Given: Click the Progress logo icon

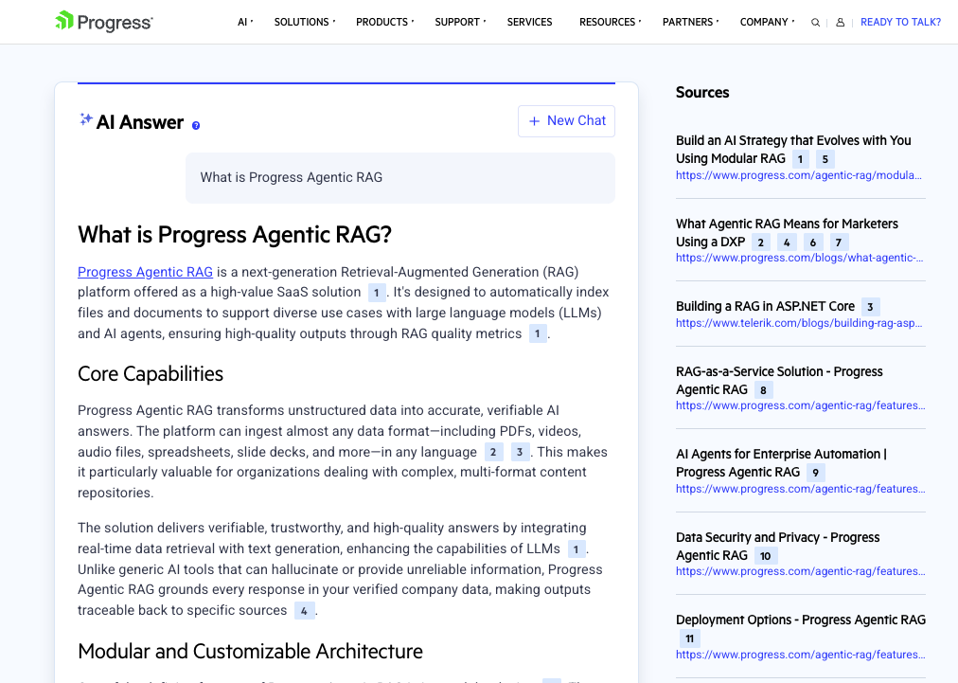Looking at the screenshot, I should tap(62, 21).
